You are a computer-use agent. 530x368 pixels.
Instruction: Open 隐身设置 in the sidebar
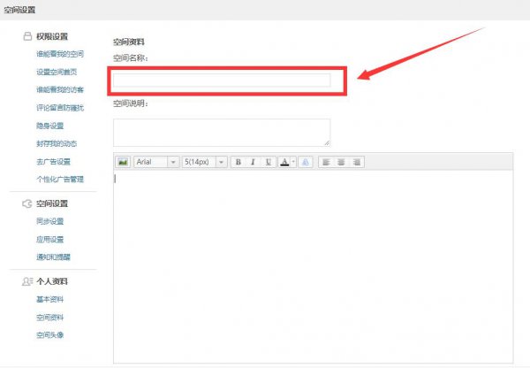click(x=50, y=126)
